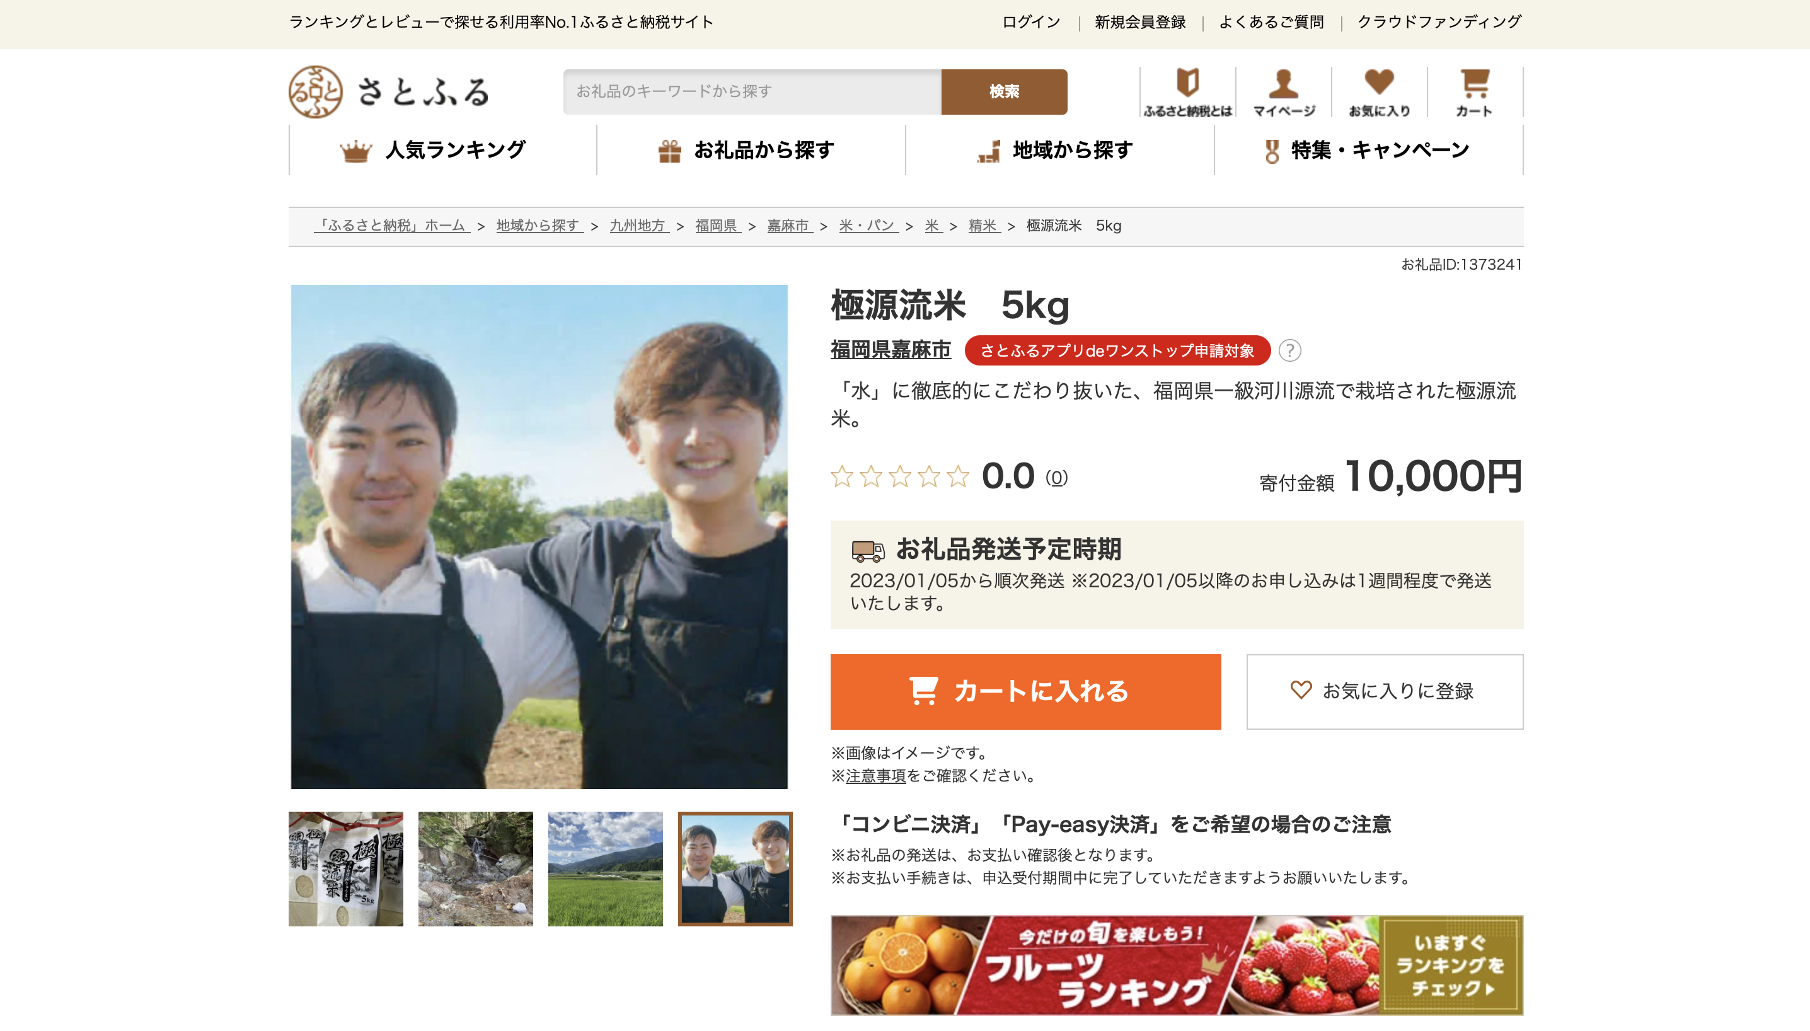Click the さとふる logo
The image size is (1810, 1031).
[x=389, y=92]
